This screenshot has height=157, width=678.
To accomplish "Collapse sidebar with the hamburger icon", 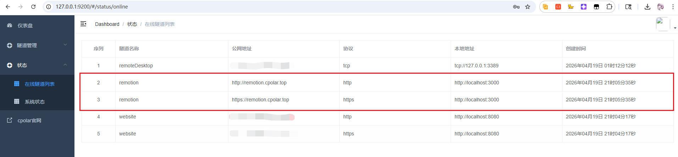I will (x=83, y=24).
